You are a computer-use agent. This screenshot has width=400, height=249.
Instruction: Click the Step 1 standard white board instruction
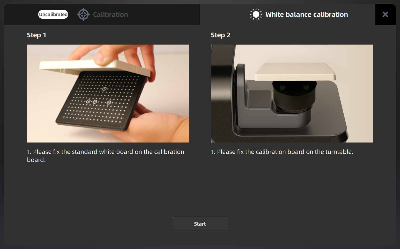click(105, 155)
